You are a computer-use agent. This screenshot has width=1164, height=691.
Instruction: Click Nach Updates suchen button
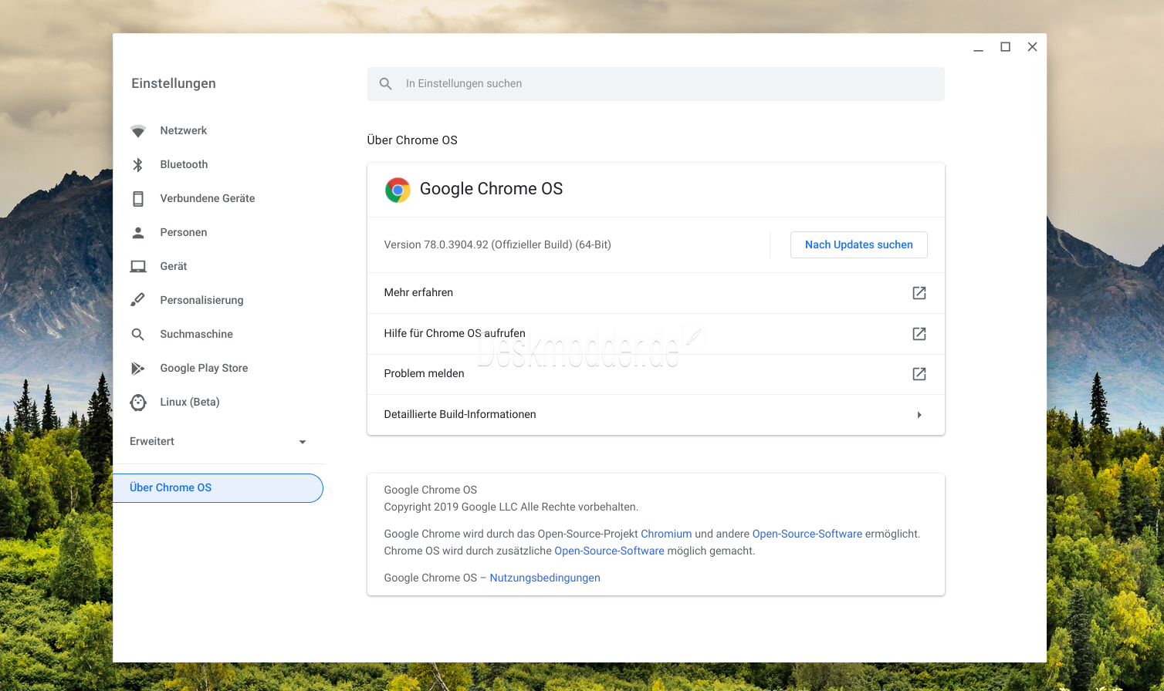[x=859, y=244]
